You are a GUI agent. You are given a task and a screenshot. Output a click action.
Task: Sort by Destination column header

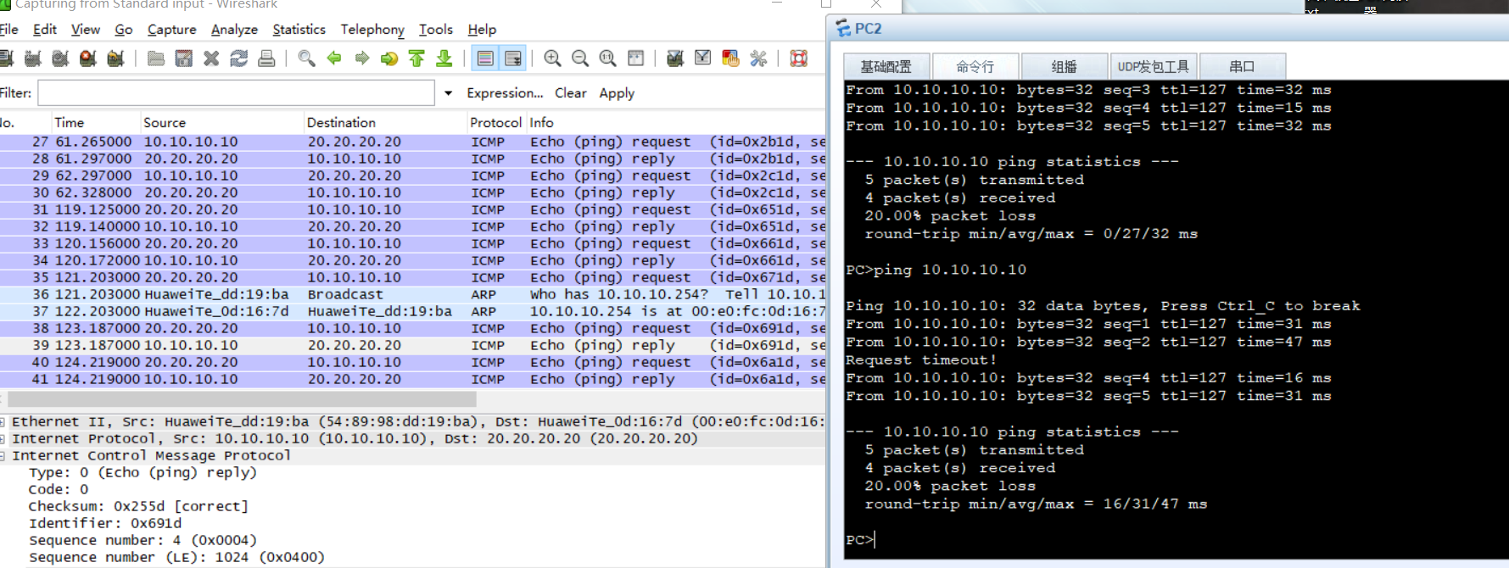385,122
